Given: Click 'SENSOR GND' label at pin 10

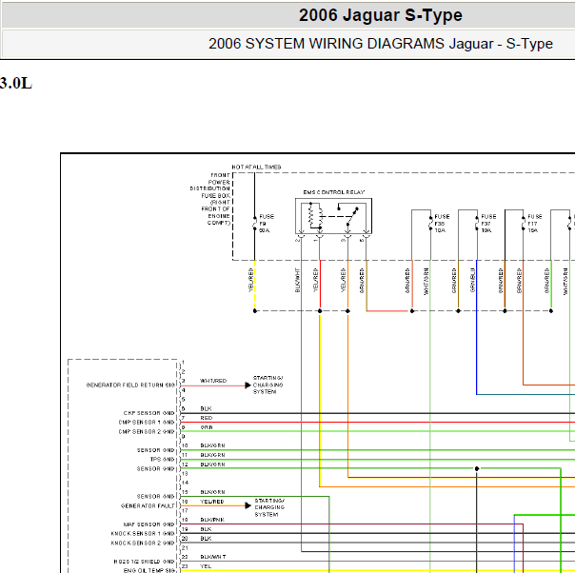Looking at the screenshot, I should [156, 450].
